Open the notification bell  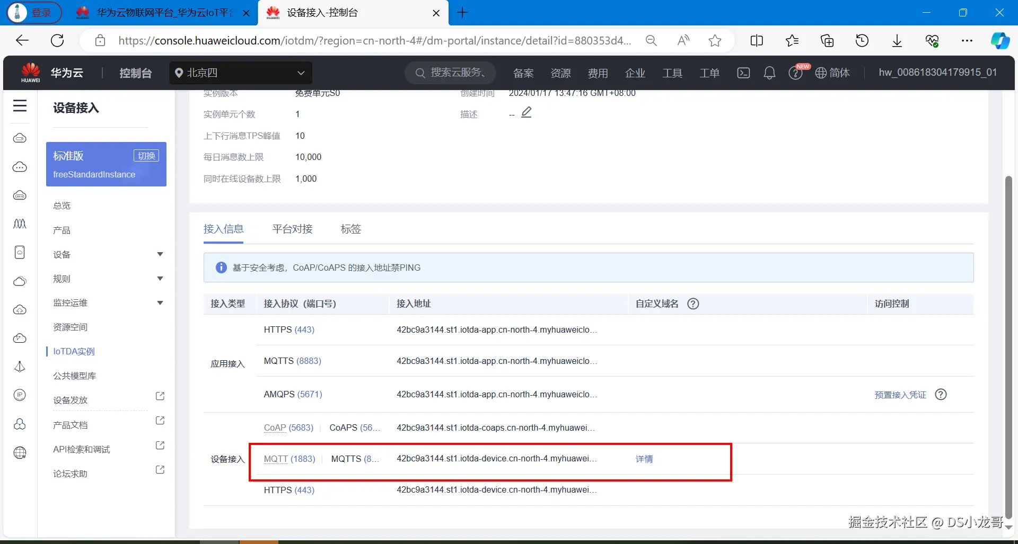(769, 73)
